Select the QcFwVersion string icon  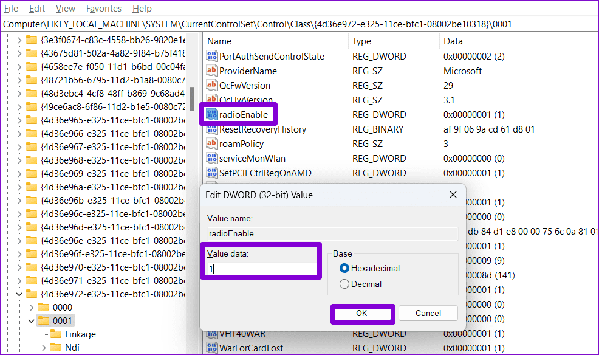pos(211,85)
